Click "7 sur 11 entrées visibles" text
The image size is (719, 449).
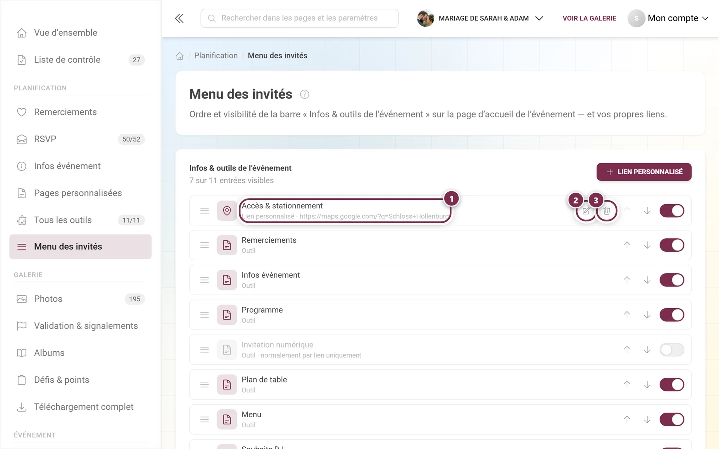(231, 181)
